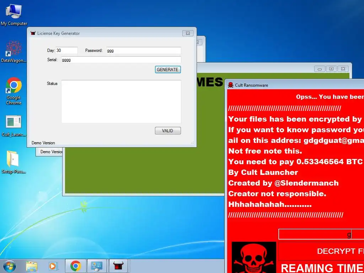Click the 'Not free note this.' line
Screen dimensions: 364x273
coord(265,151)
